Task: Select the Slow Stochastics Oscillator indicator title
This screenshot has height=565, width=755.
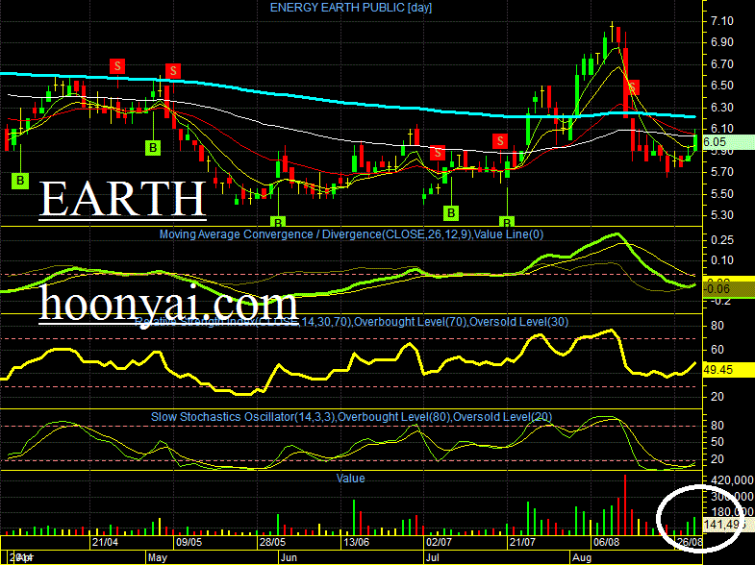Action: pos(351,417)
